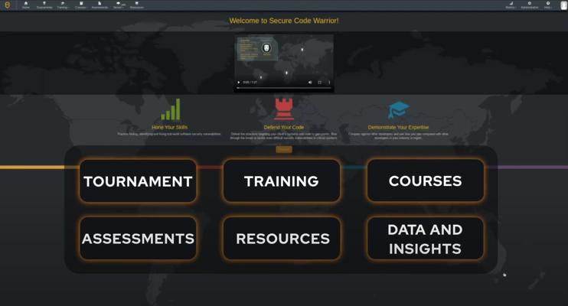The height and width of the screenshot is (306, 568).
Task: Open the Administration menu item
Action: (529, 5)
